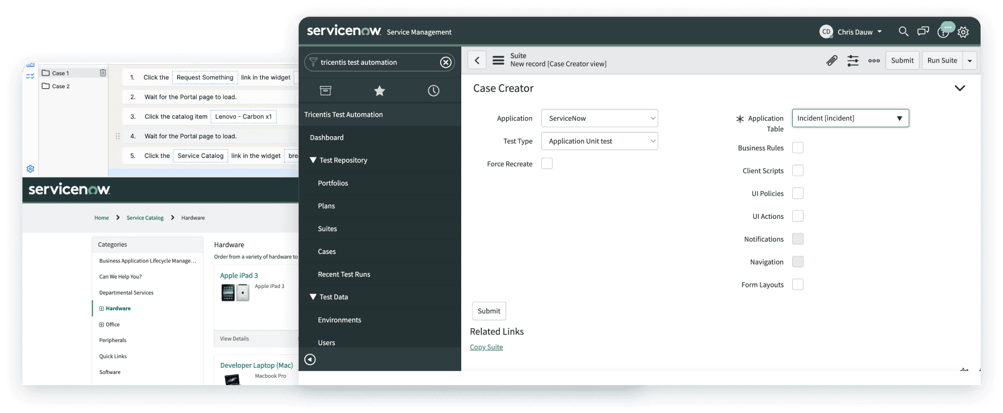This screenshot has height=413, width=1003.
Task: Open Chris Dauw user menu
Action: [x=860, y=32]
